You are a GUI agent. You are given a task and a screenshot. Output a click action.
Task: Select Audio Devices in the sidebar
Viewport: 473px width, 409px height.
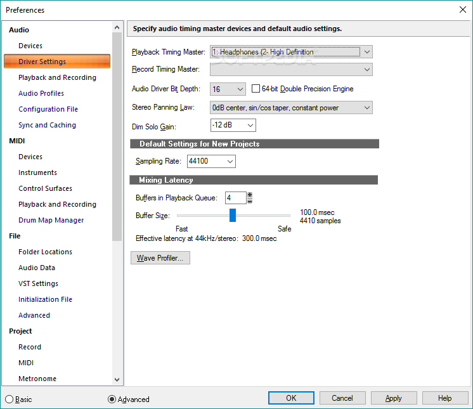[x=30, y=46]
